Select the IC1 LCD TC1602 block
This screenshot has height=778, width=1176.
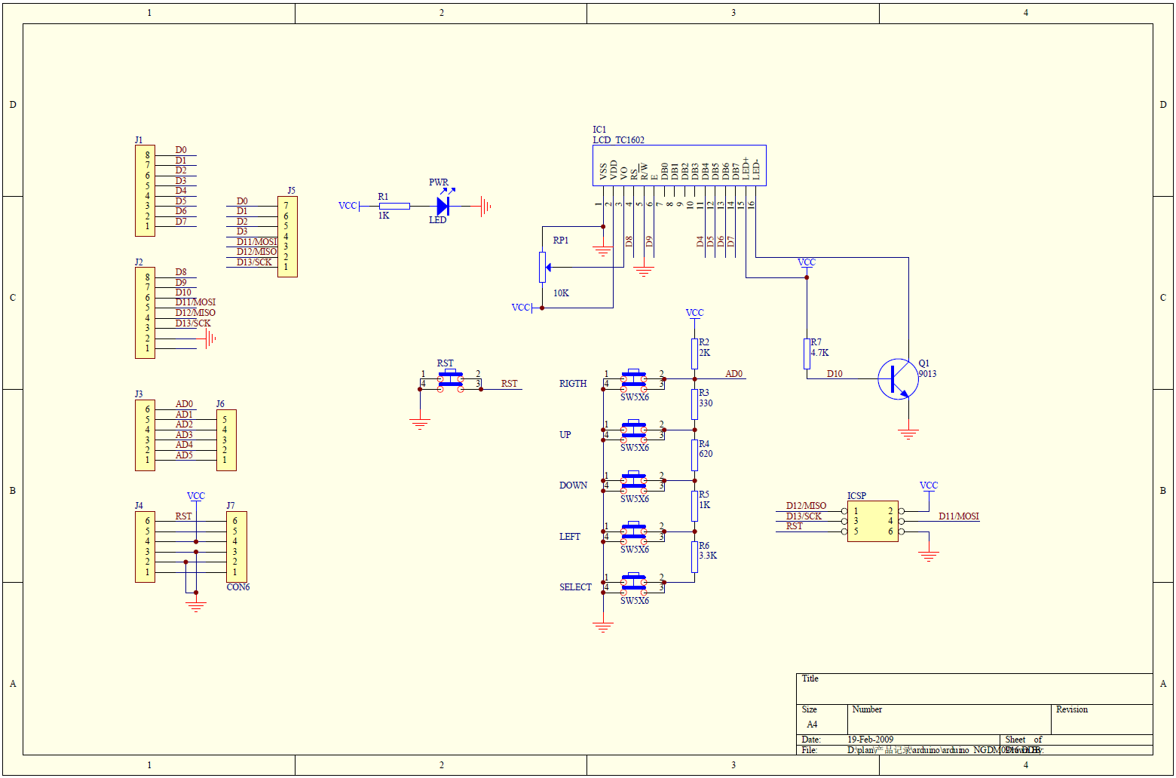(678, 164)
